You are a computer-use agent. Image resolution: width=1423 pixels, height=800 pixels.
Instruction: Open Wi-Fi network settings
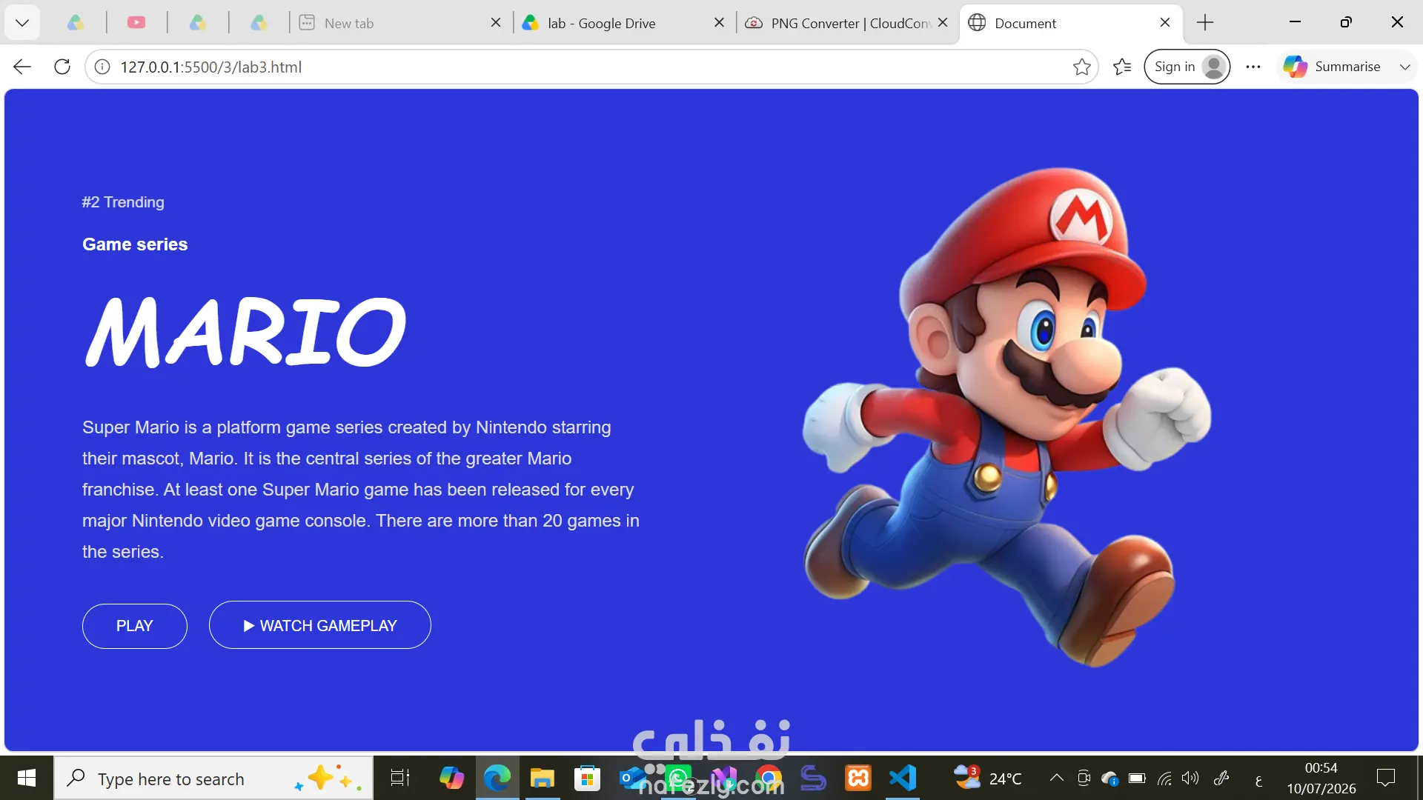[x=1164, y=778]
